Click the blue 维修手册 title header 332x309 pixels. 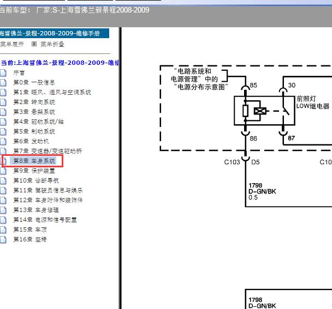[55, 33]
